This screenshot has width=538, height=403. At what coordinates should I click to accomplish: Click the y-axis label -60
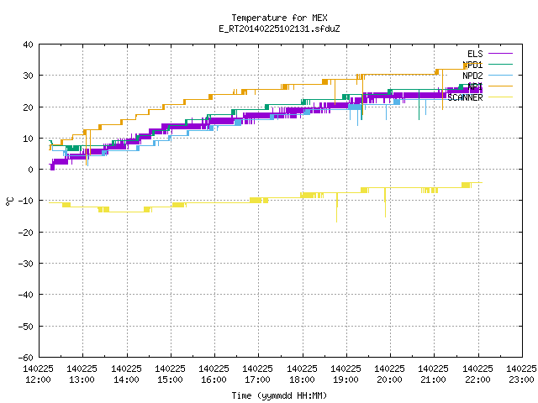click(x=26, y=358)
